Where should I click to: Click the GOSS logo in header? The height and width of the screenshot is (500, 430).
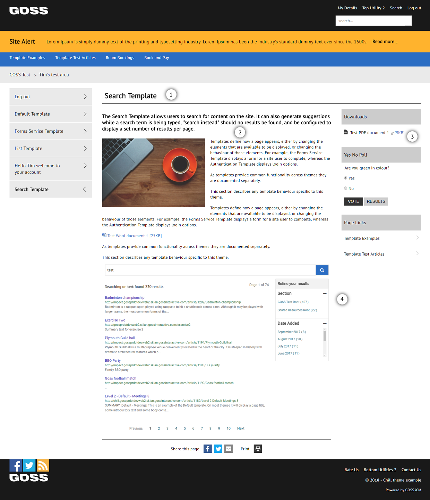click(29, 11)
